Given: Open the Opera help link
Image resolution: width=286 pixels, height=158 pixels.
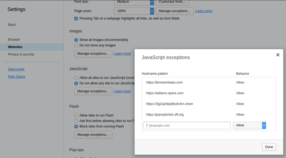Looking at the screenshot, I should point(16,69).
